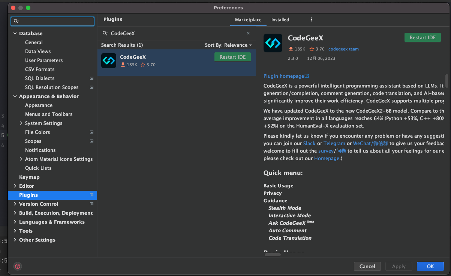Open the codegeex team vendor link
451x276 pixels.
(x=343, y=49)
